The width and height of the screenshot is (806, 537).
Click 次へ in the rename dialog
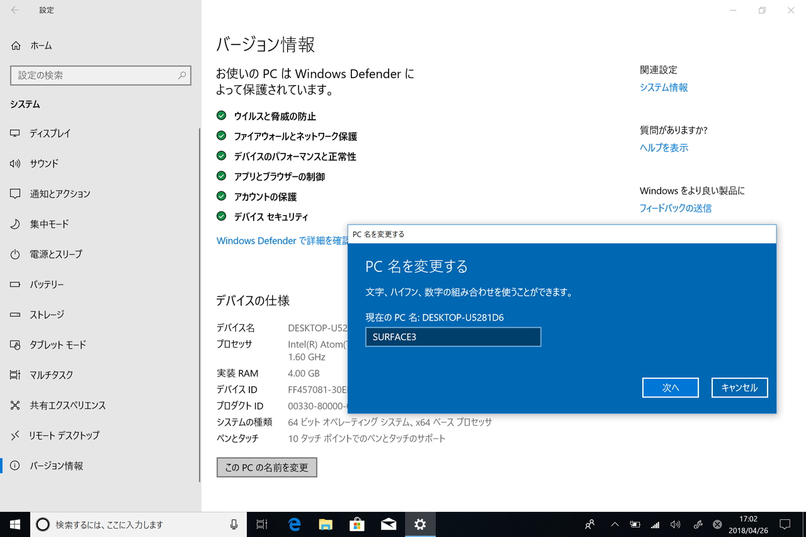(671, 388)
